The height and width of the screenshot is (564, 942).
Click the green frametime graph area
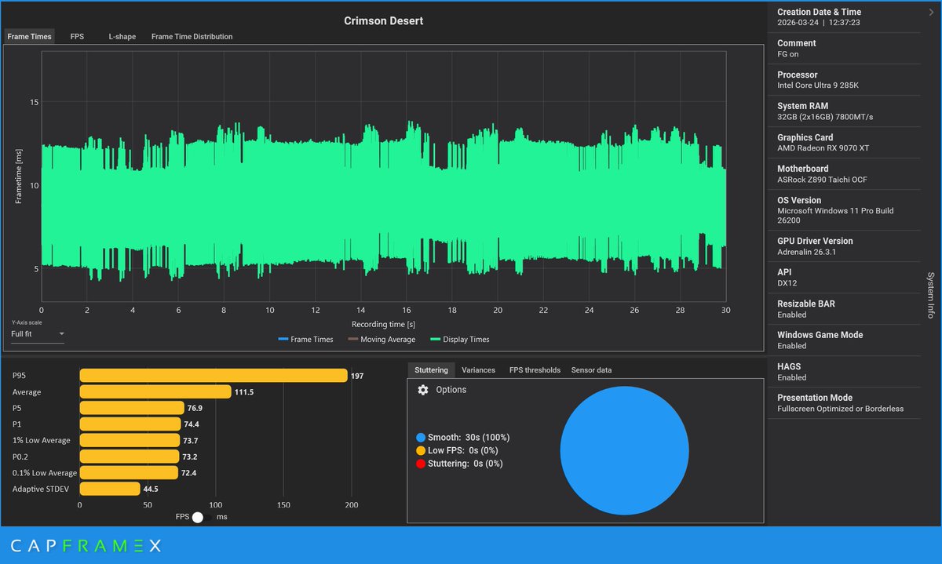(x=383, y=200)
